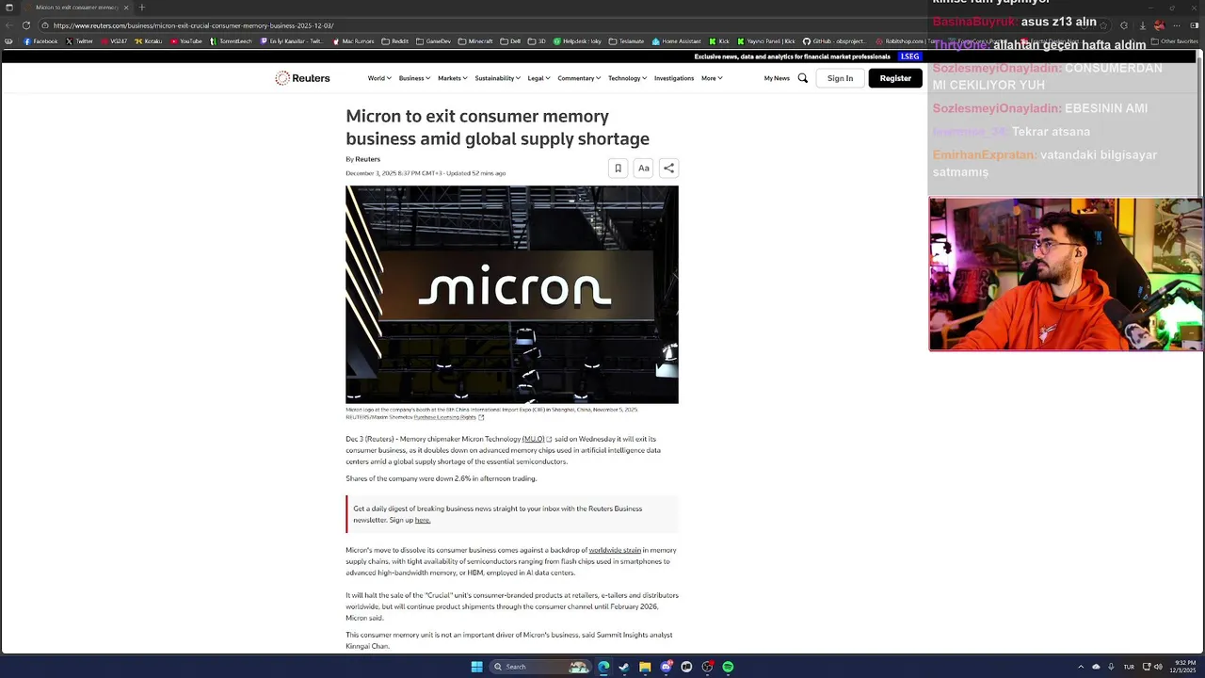Click the browser address bar URL
Viewport: 1205px width, 678px height.
(193, 25)
